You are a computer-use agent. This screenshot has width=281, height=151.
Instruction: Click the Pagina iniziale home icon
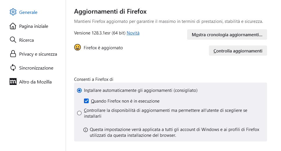[x=13, y=26]
